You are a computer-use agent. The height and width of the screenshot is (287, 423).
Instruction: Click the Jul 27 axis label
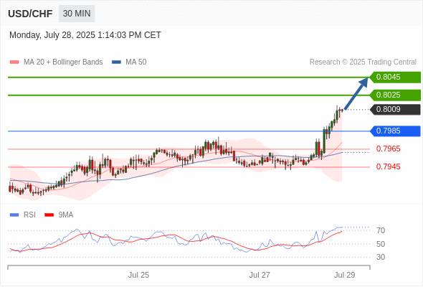[x=260, y=275]
